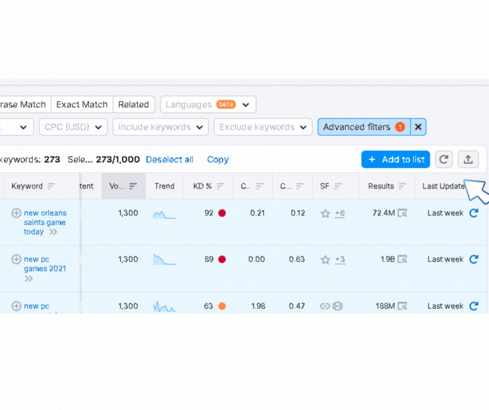Switch to the Exact Match tab

(82, 105)
